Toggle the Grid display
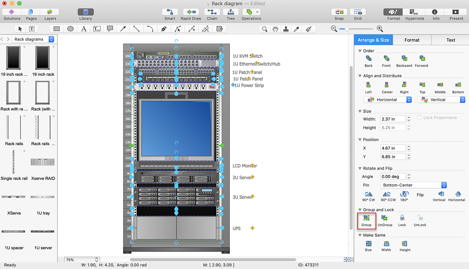Screen dimensions: 469x269 [x=358, y=12]
